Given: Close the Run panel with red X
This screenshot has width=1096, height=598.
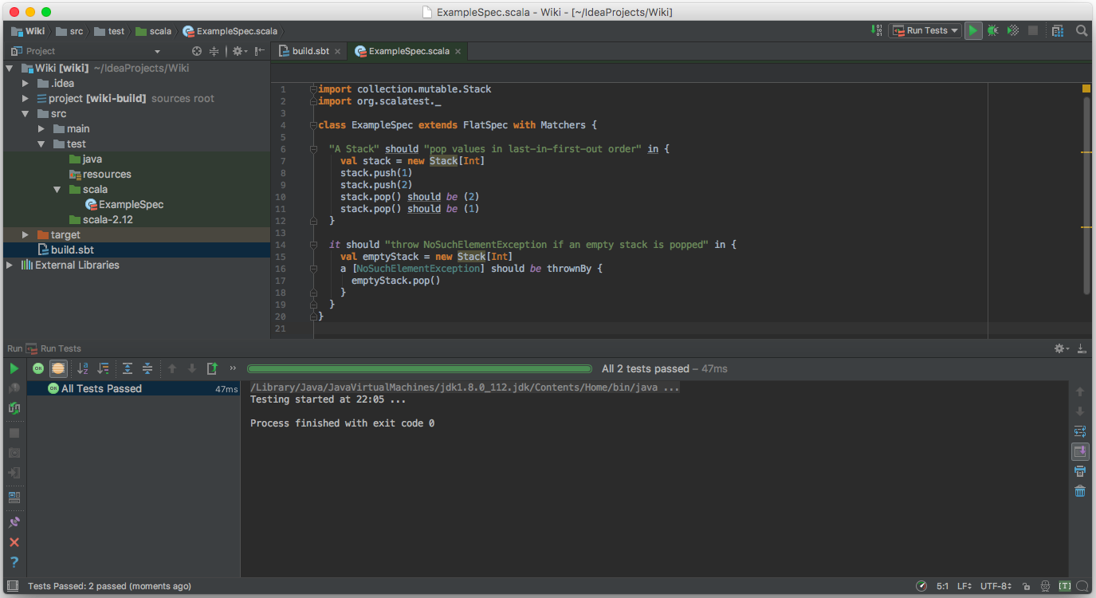Looking at the screenshot, I should pyautogui.click(x=14, y=542).
